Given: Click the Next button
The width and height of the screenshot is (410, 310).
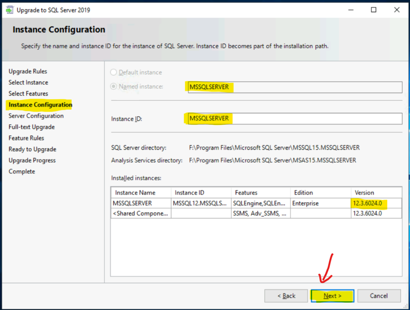Looking at the screenshot, I should pyautogui.click(x=332, y=296).
